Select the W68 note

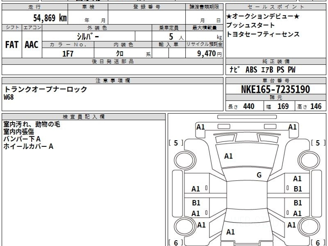coord(9,97)
